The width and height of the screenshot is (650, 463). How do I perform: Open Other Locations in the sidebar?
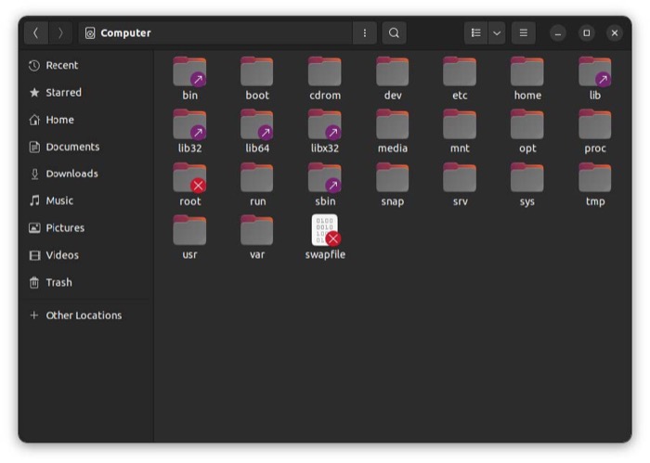point(87,315)
